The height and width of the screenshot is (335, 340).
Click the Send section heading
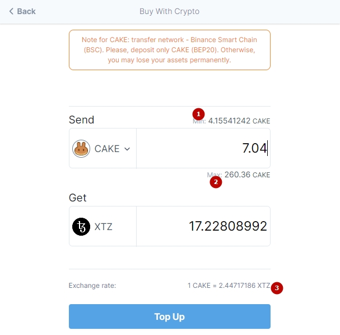pos(82,120)
